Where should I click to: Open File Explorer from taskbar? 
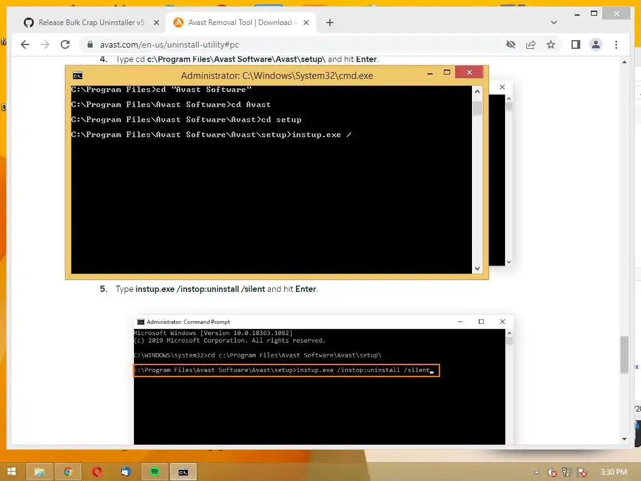coord(39,472)
